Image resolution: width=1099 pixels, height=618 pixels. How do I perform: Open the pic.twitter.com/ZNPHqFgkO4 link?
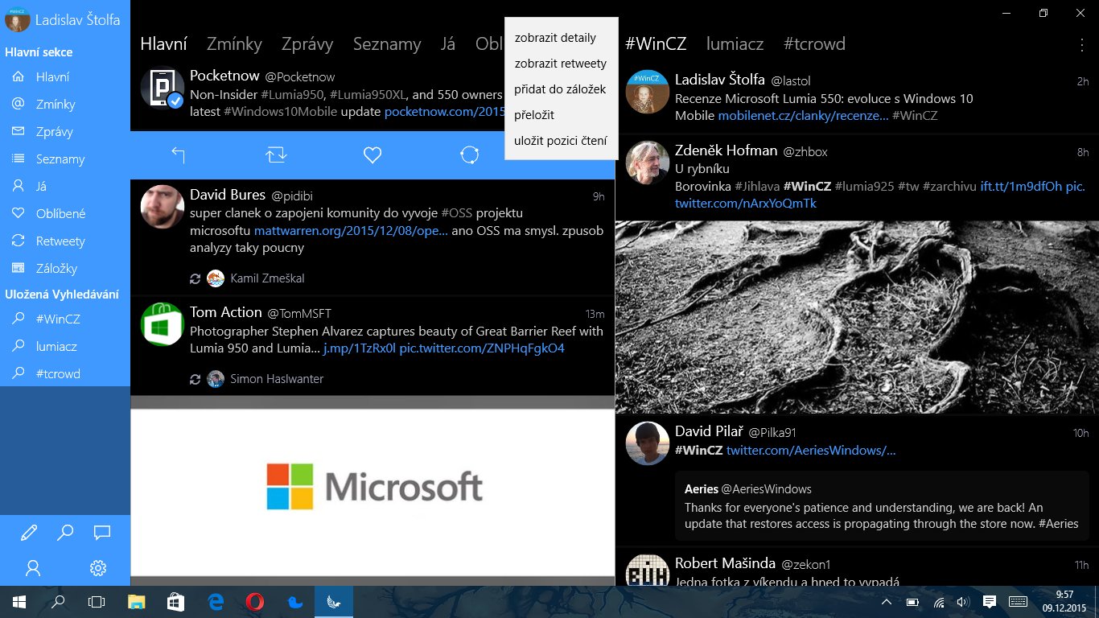tap(482, 348)
